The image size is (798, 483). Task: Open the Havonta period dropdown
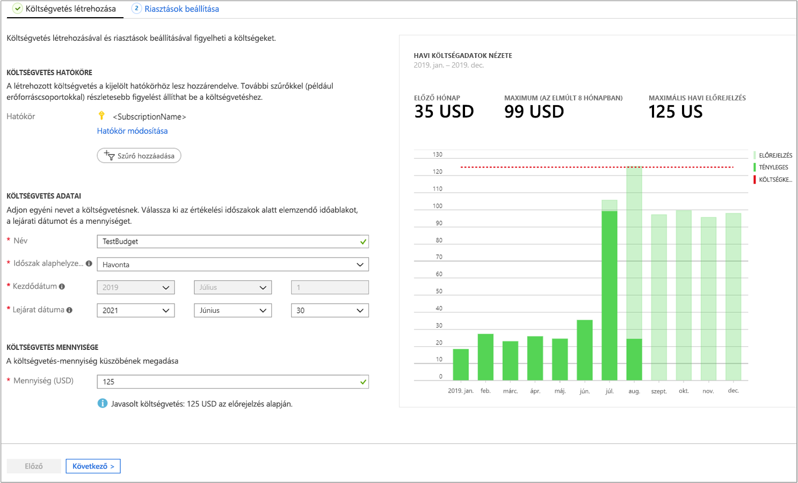pos(233,265)
